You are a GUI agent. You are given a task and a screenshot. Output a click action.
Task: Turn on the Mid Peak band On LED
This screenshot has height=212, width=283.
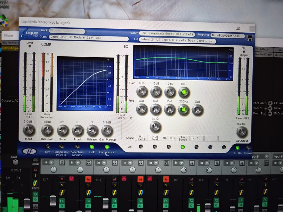[155, 147]
